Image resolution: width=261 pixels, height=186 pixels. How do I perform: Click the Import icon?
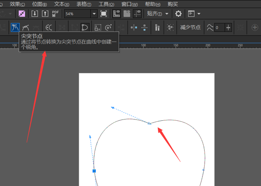pos(35,14)
